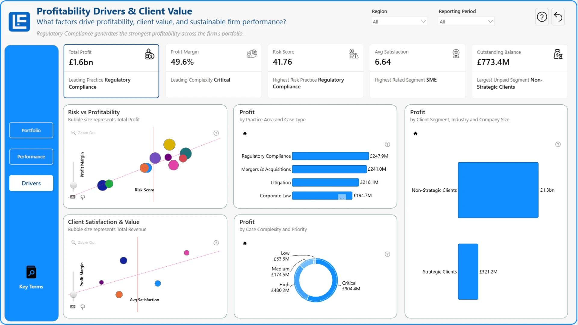578x325 pixels.
Task: Select the Non-Strategic Clients bar
Action: point(498,190)
